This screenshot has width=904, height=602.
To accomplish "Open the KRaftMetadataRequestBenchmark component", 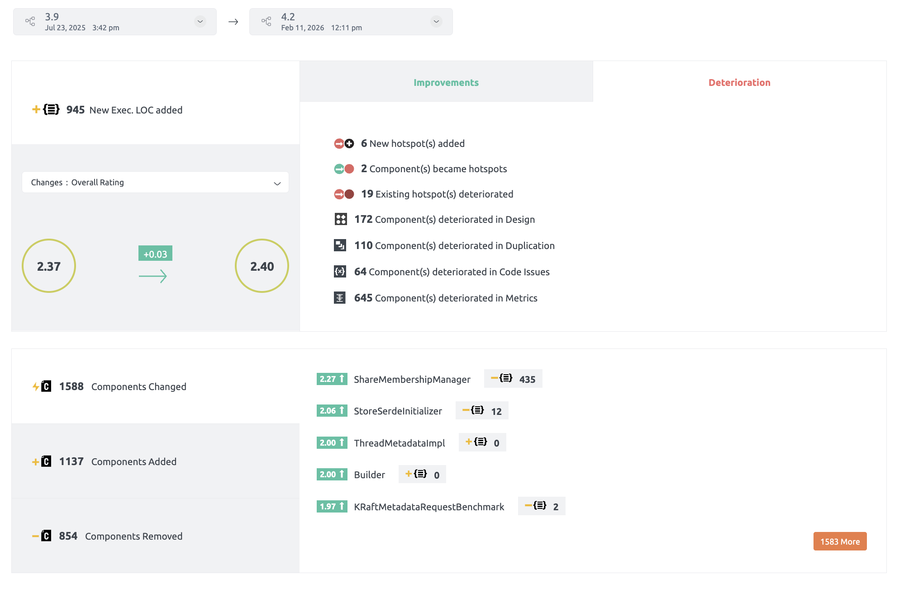I will 428,507.
